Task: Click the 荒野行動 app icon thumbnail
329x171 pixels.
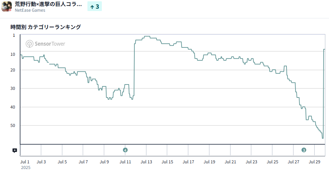Action: 7,7
